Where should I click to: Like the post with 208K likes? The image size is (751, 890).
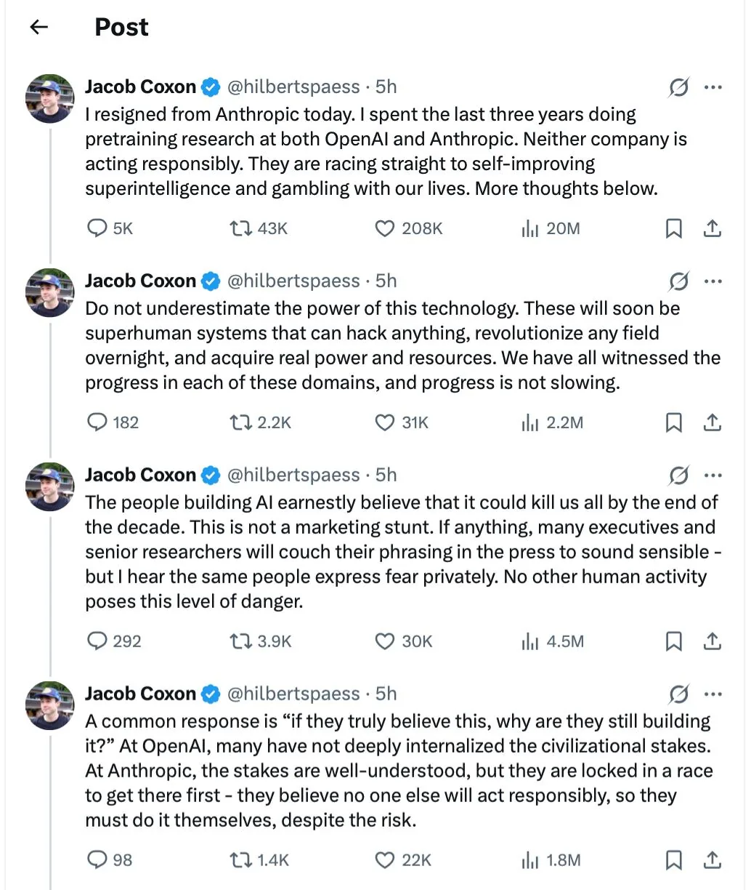pyautogui.click(x=408, y=228)
